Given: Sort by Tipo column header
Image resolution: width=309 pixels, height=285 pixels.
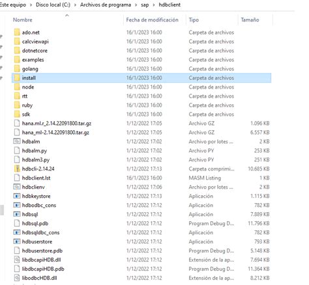Looking at the screenshot, I should [x=194, y=20].
